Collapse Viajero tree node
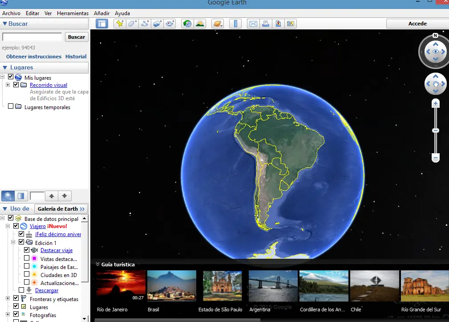The image size is (449, 322). (8, 226)
